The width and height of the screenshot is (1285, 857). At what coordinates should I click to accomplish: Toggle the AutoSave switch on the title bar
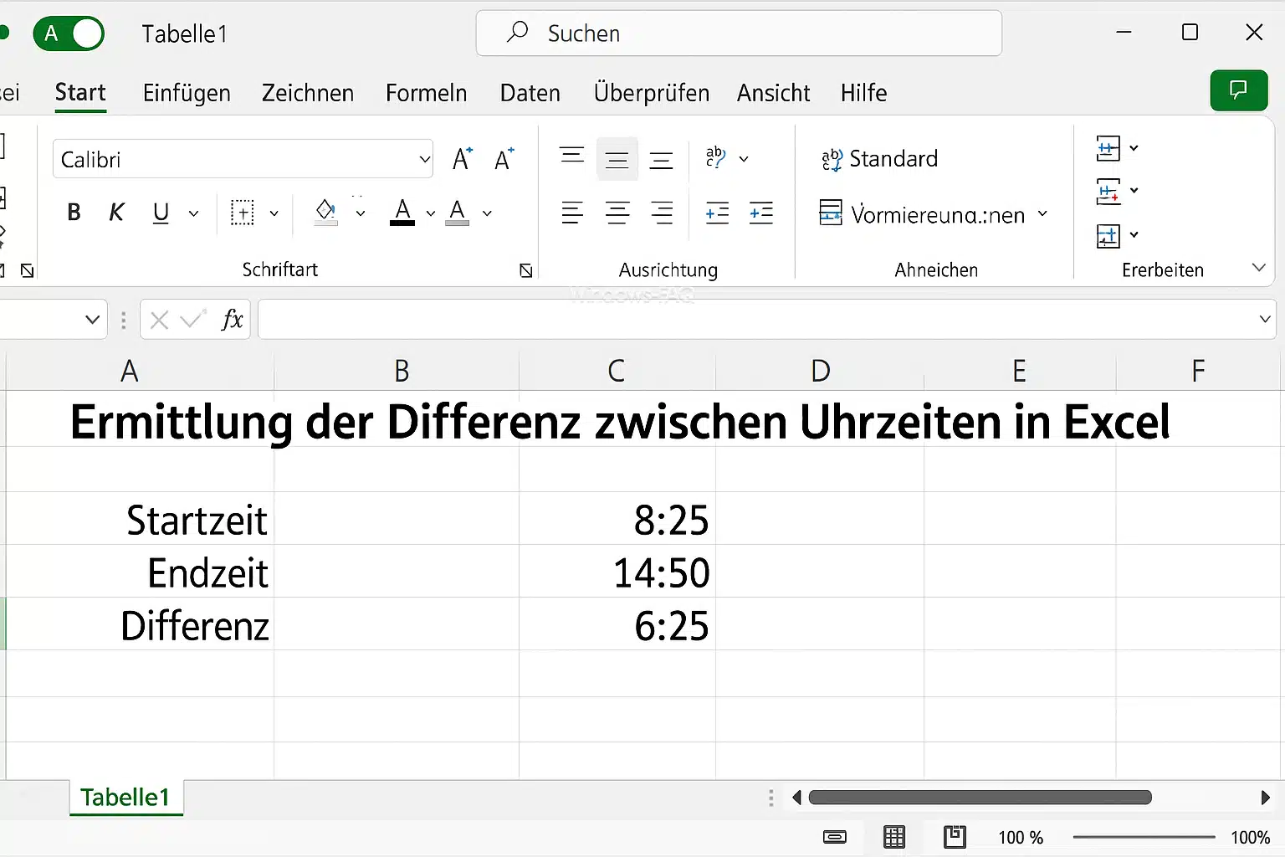point(69,33)
